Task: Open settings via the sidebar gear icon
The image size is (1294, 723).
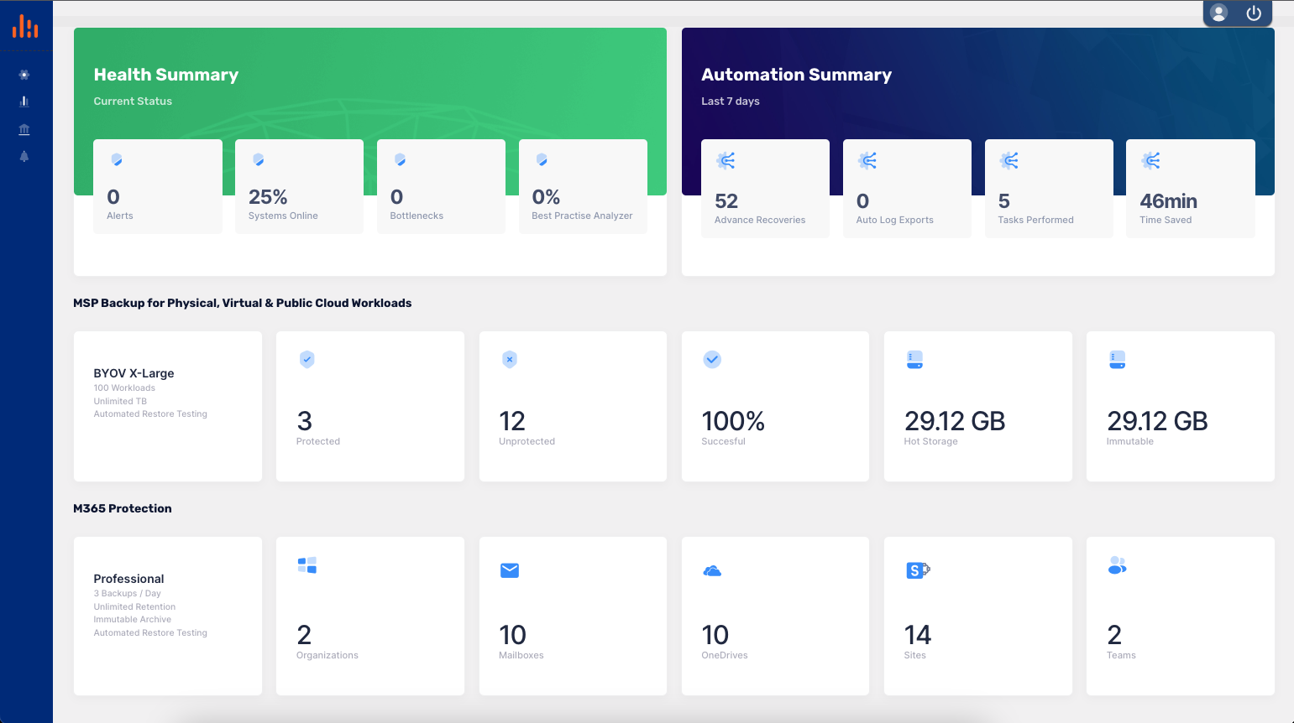Action: 24,75
